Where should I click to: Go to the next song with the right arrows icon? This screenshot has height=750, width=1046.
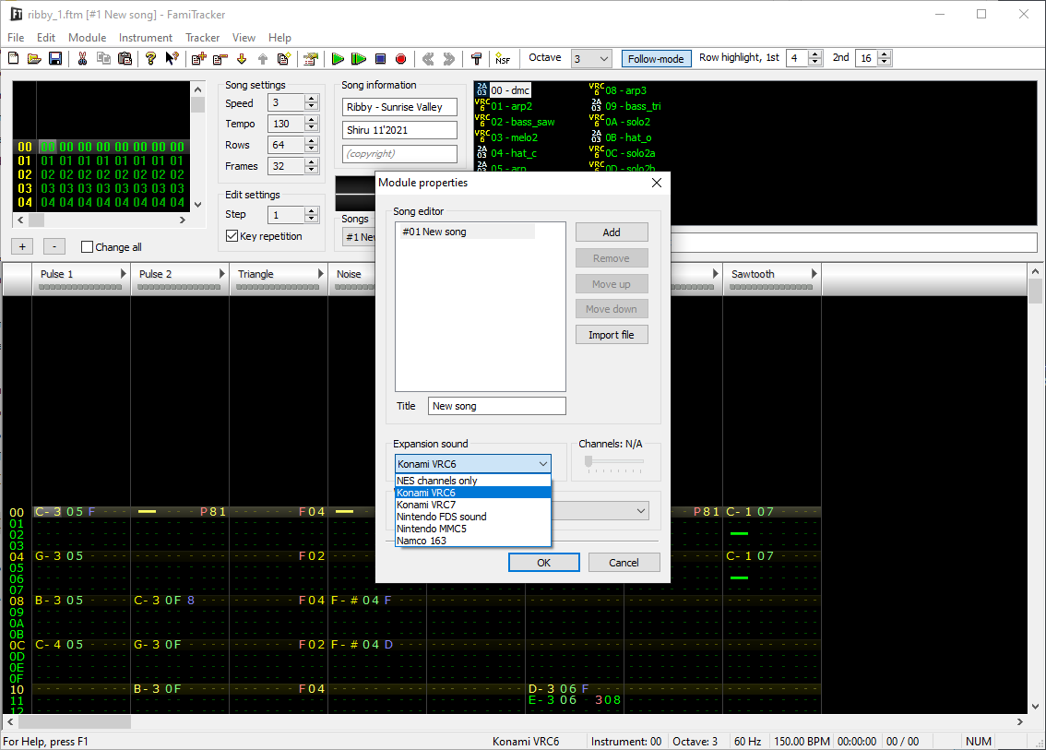pyautogui.click(x=449, y=59)
